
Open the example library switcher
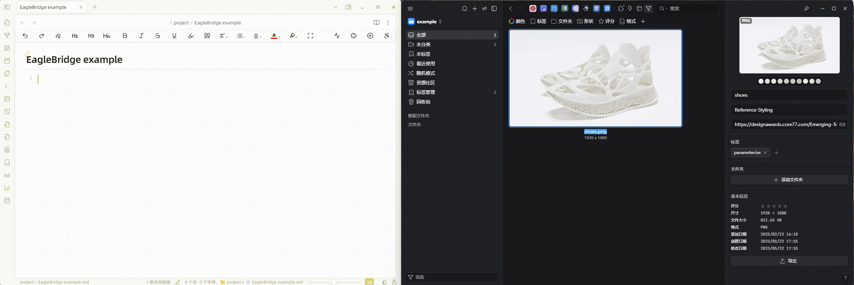(425, 22)
